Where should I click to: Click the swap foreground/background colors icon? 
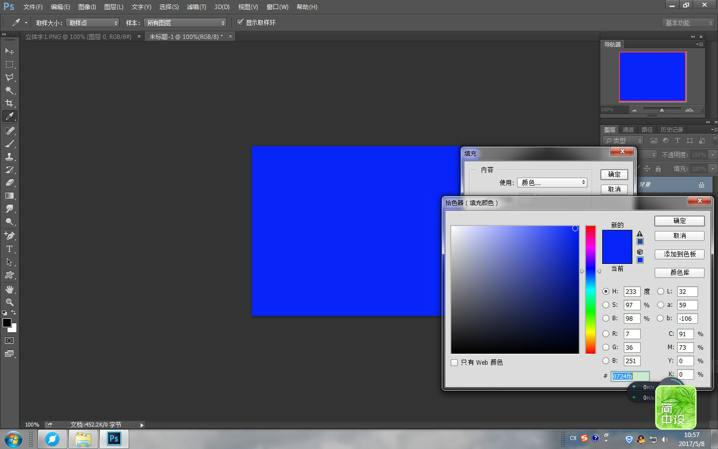(13, 313)
